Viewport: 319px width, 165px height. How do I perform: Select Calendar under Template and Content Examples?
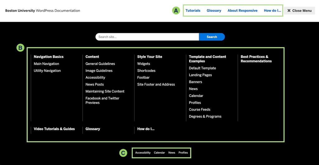pyautogui.click(x=196, y=96)
